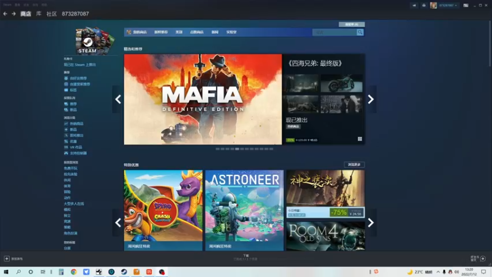Click the -75% discount game offer
492x277 pixels.
point(325,194)
